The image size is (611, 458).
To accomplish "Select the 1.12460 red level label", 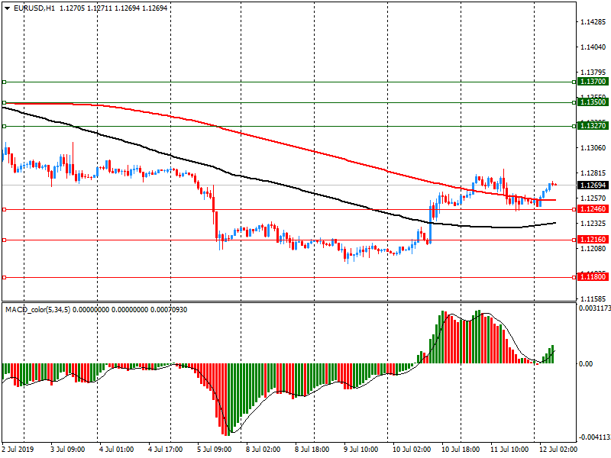I will (593, 209).
